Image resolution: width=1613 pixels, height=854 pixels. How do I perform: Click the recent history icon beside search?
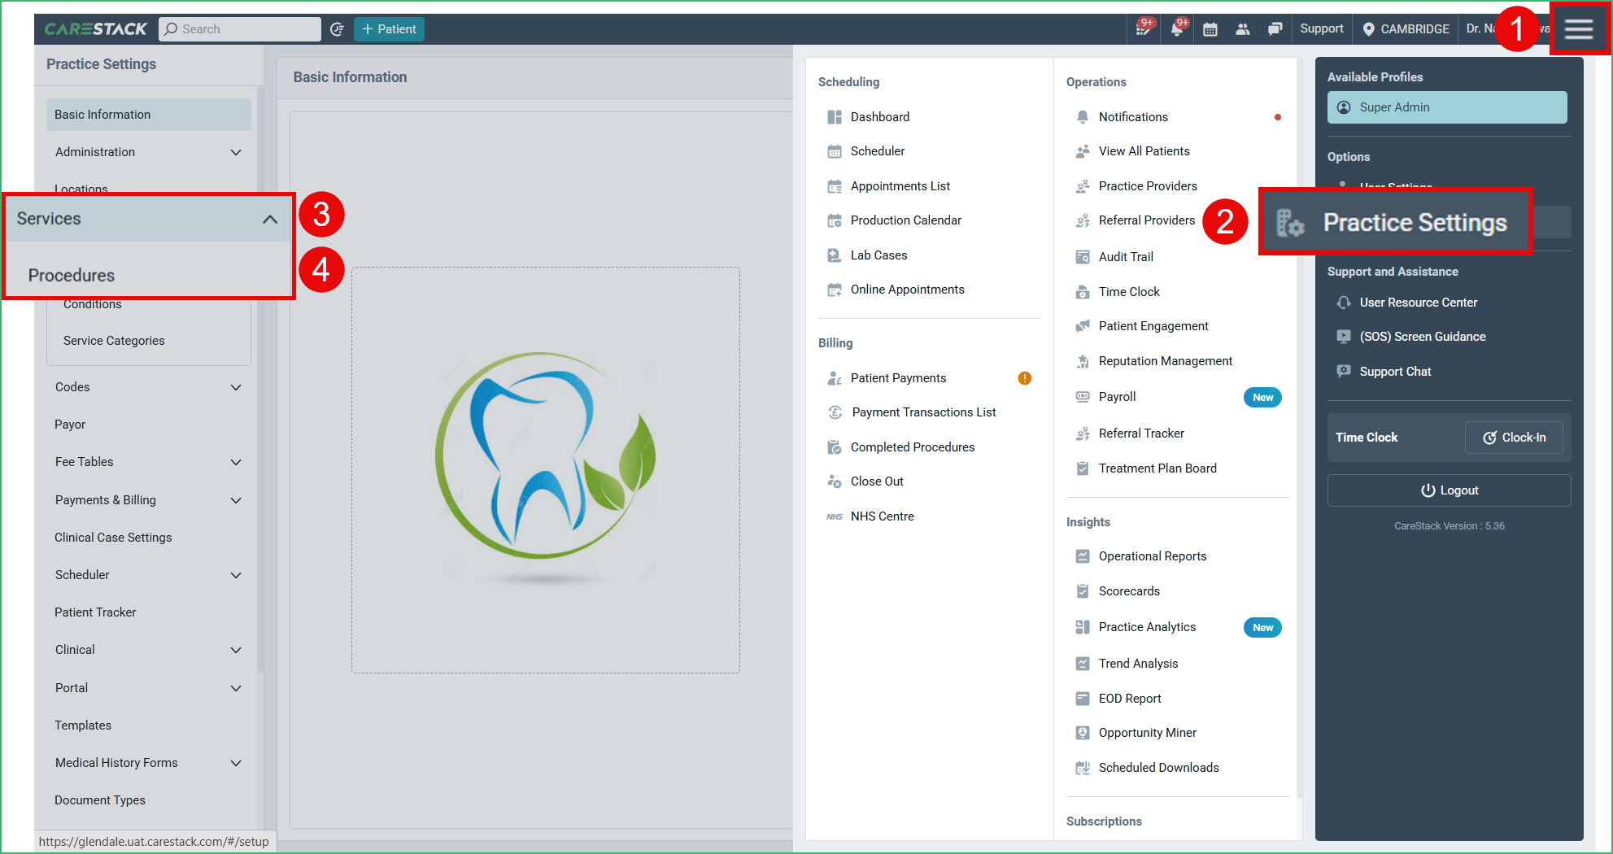click(338, 29)
